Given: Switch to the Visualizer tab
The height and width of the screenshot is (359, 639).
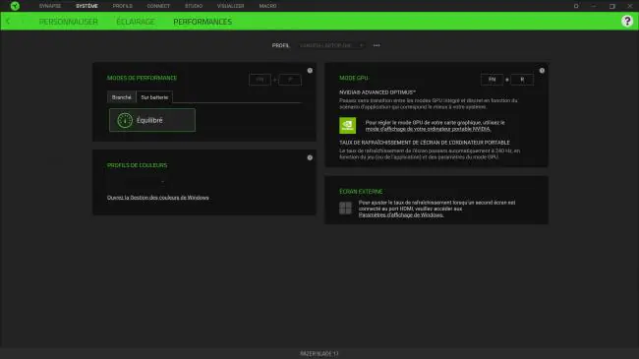Looking at the screenshot, I should (x=231, y=6).
